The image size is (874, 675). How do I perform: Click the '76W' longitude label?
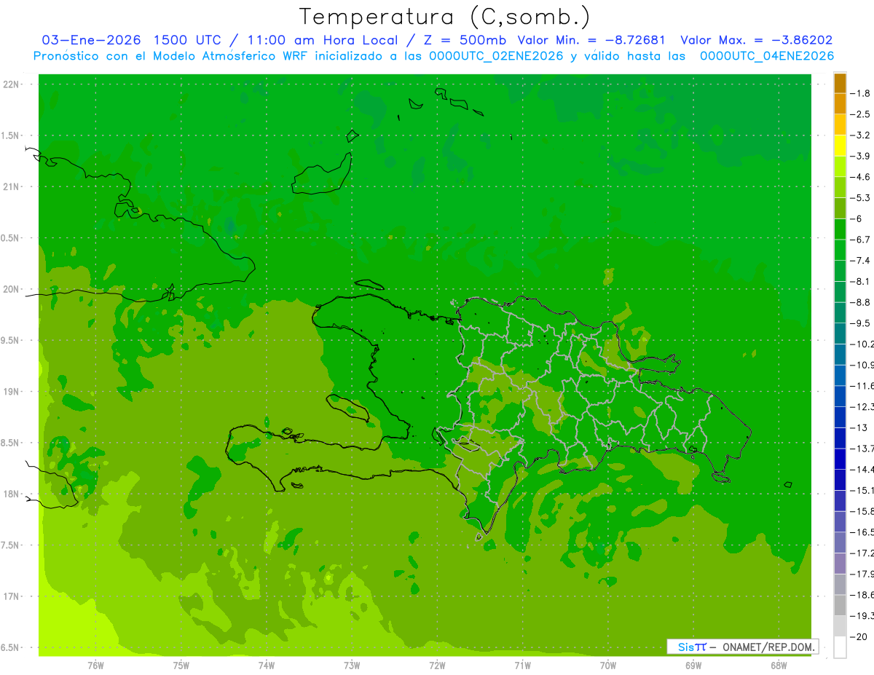point(95,666)
